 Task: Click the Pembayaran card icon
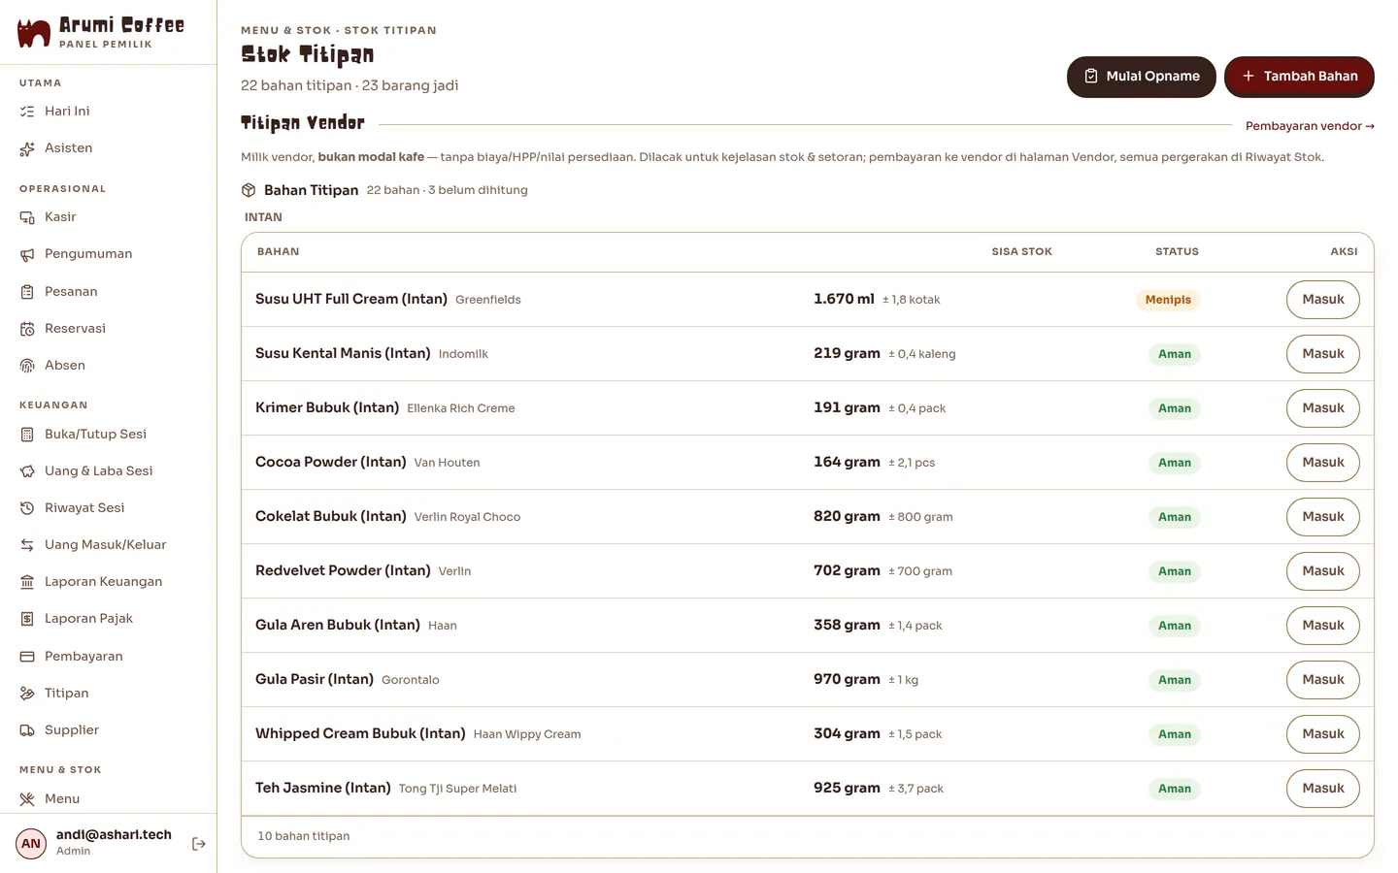27,657
